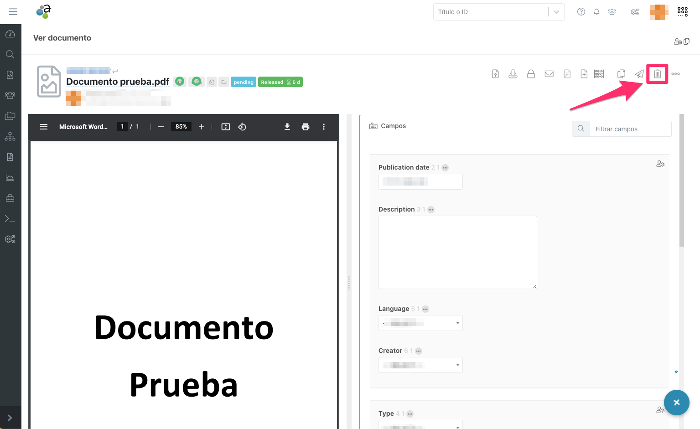This screenshot has height=429, width=700.
Task: Decrease zoom level with the minus control
Action: click(x=161, y=127)
